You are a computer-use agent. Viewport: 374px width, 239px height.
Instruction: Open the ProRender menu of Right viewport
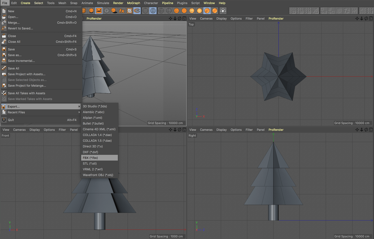[x=276, y=130]
